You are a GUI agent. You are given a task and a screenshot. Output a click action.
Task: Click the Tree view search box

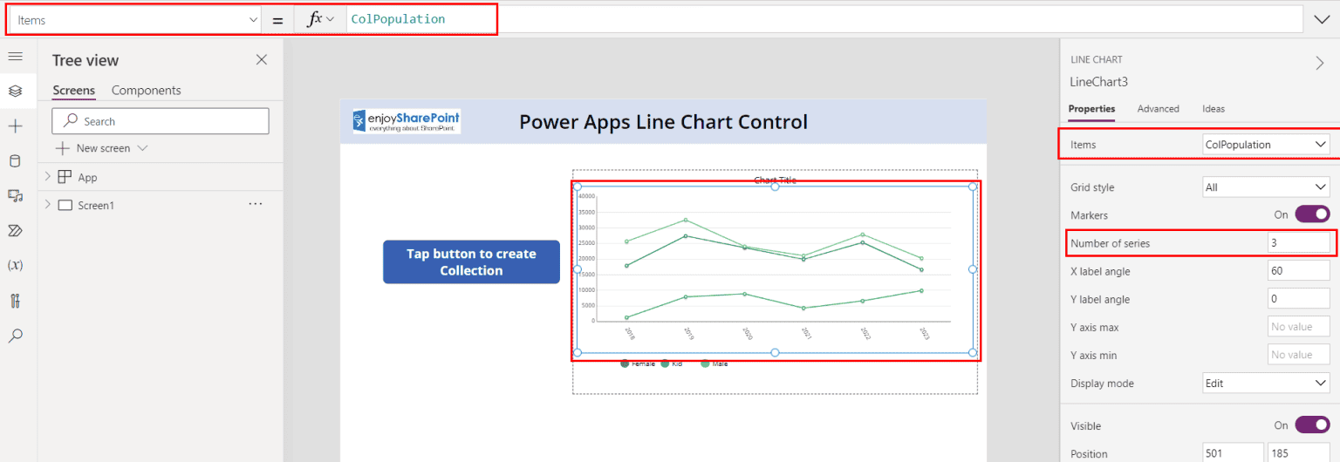click(x=161, y=121)
